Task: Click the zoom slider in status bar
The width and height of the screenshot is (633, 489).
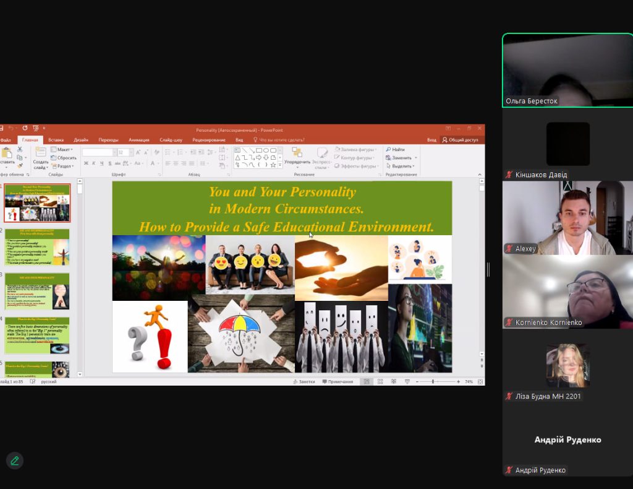Action: pos(433,382)
